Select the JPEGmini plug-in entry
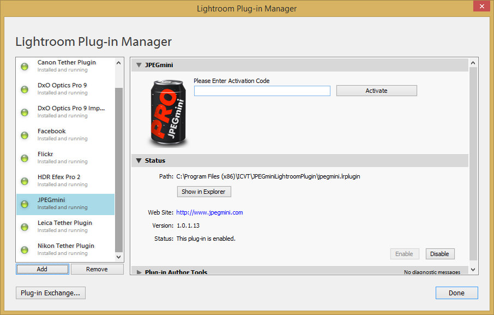Image resolution: width=494 pixels, height=315 pixels. coord(65,204)
